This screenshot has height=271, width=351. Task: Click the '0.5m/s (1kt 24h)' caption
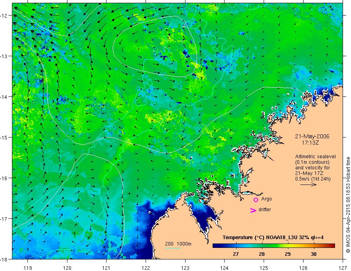click(313, 179)
